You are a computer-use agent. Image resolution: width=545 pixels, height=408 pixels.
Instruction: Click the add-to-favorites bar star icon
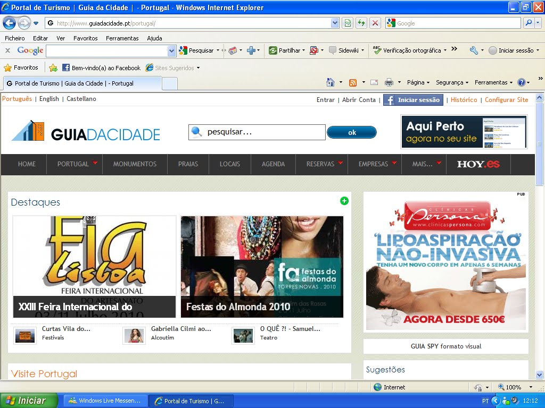[53, 67]
